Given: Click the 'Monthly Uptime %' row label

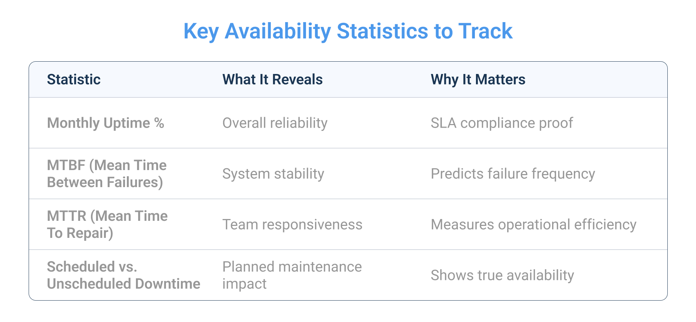Looking at the screenshot, I should tap(105, 123).
